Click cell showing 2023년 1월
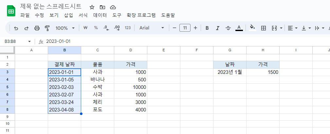The height and width of the screenshot is (134, 330). click(230, 72)
